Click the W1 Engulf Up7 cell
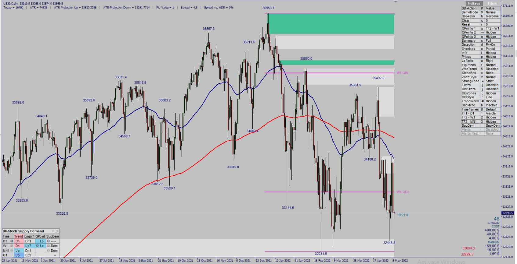Image resolution: width=517 pixels, height=264 pixels. (x=29, y=246)
